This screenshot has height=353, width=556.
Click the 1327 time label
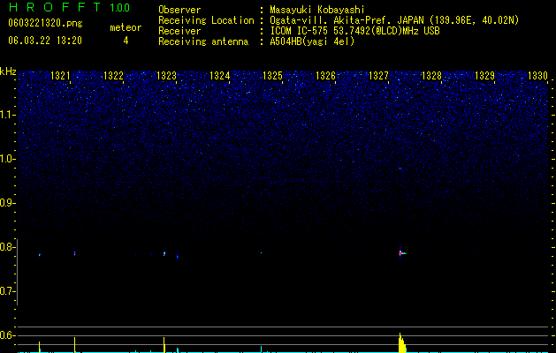pyautogui.click(x=378, y=76)
